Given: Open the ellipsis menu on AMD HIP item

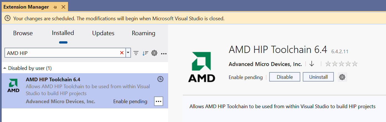Looking at the screenshot, I should 158,101.
